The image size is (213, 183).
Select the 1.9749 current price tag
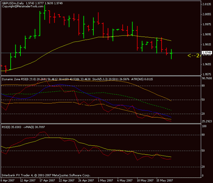click(207, 53)
